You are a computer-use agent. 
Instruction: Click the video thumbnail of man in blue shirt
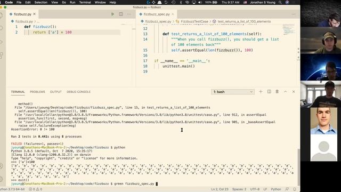323,121
